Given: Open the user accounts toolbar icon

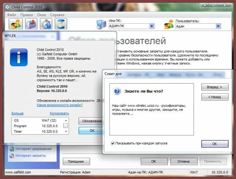Looking at the screenshot, I should pos(16,24).
